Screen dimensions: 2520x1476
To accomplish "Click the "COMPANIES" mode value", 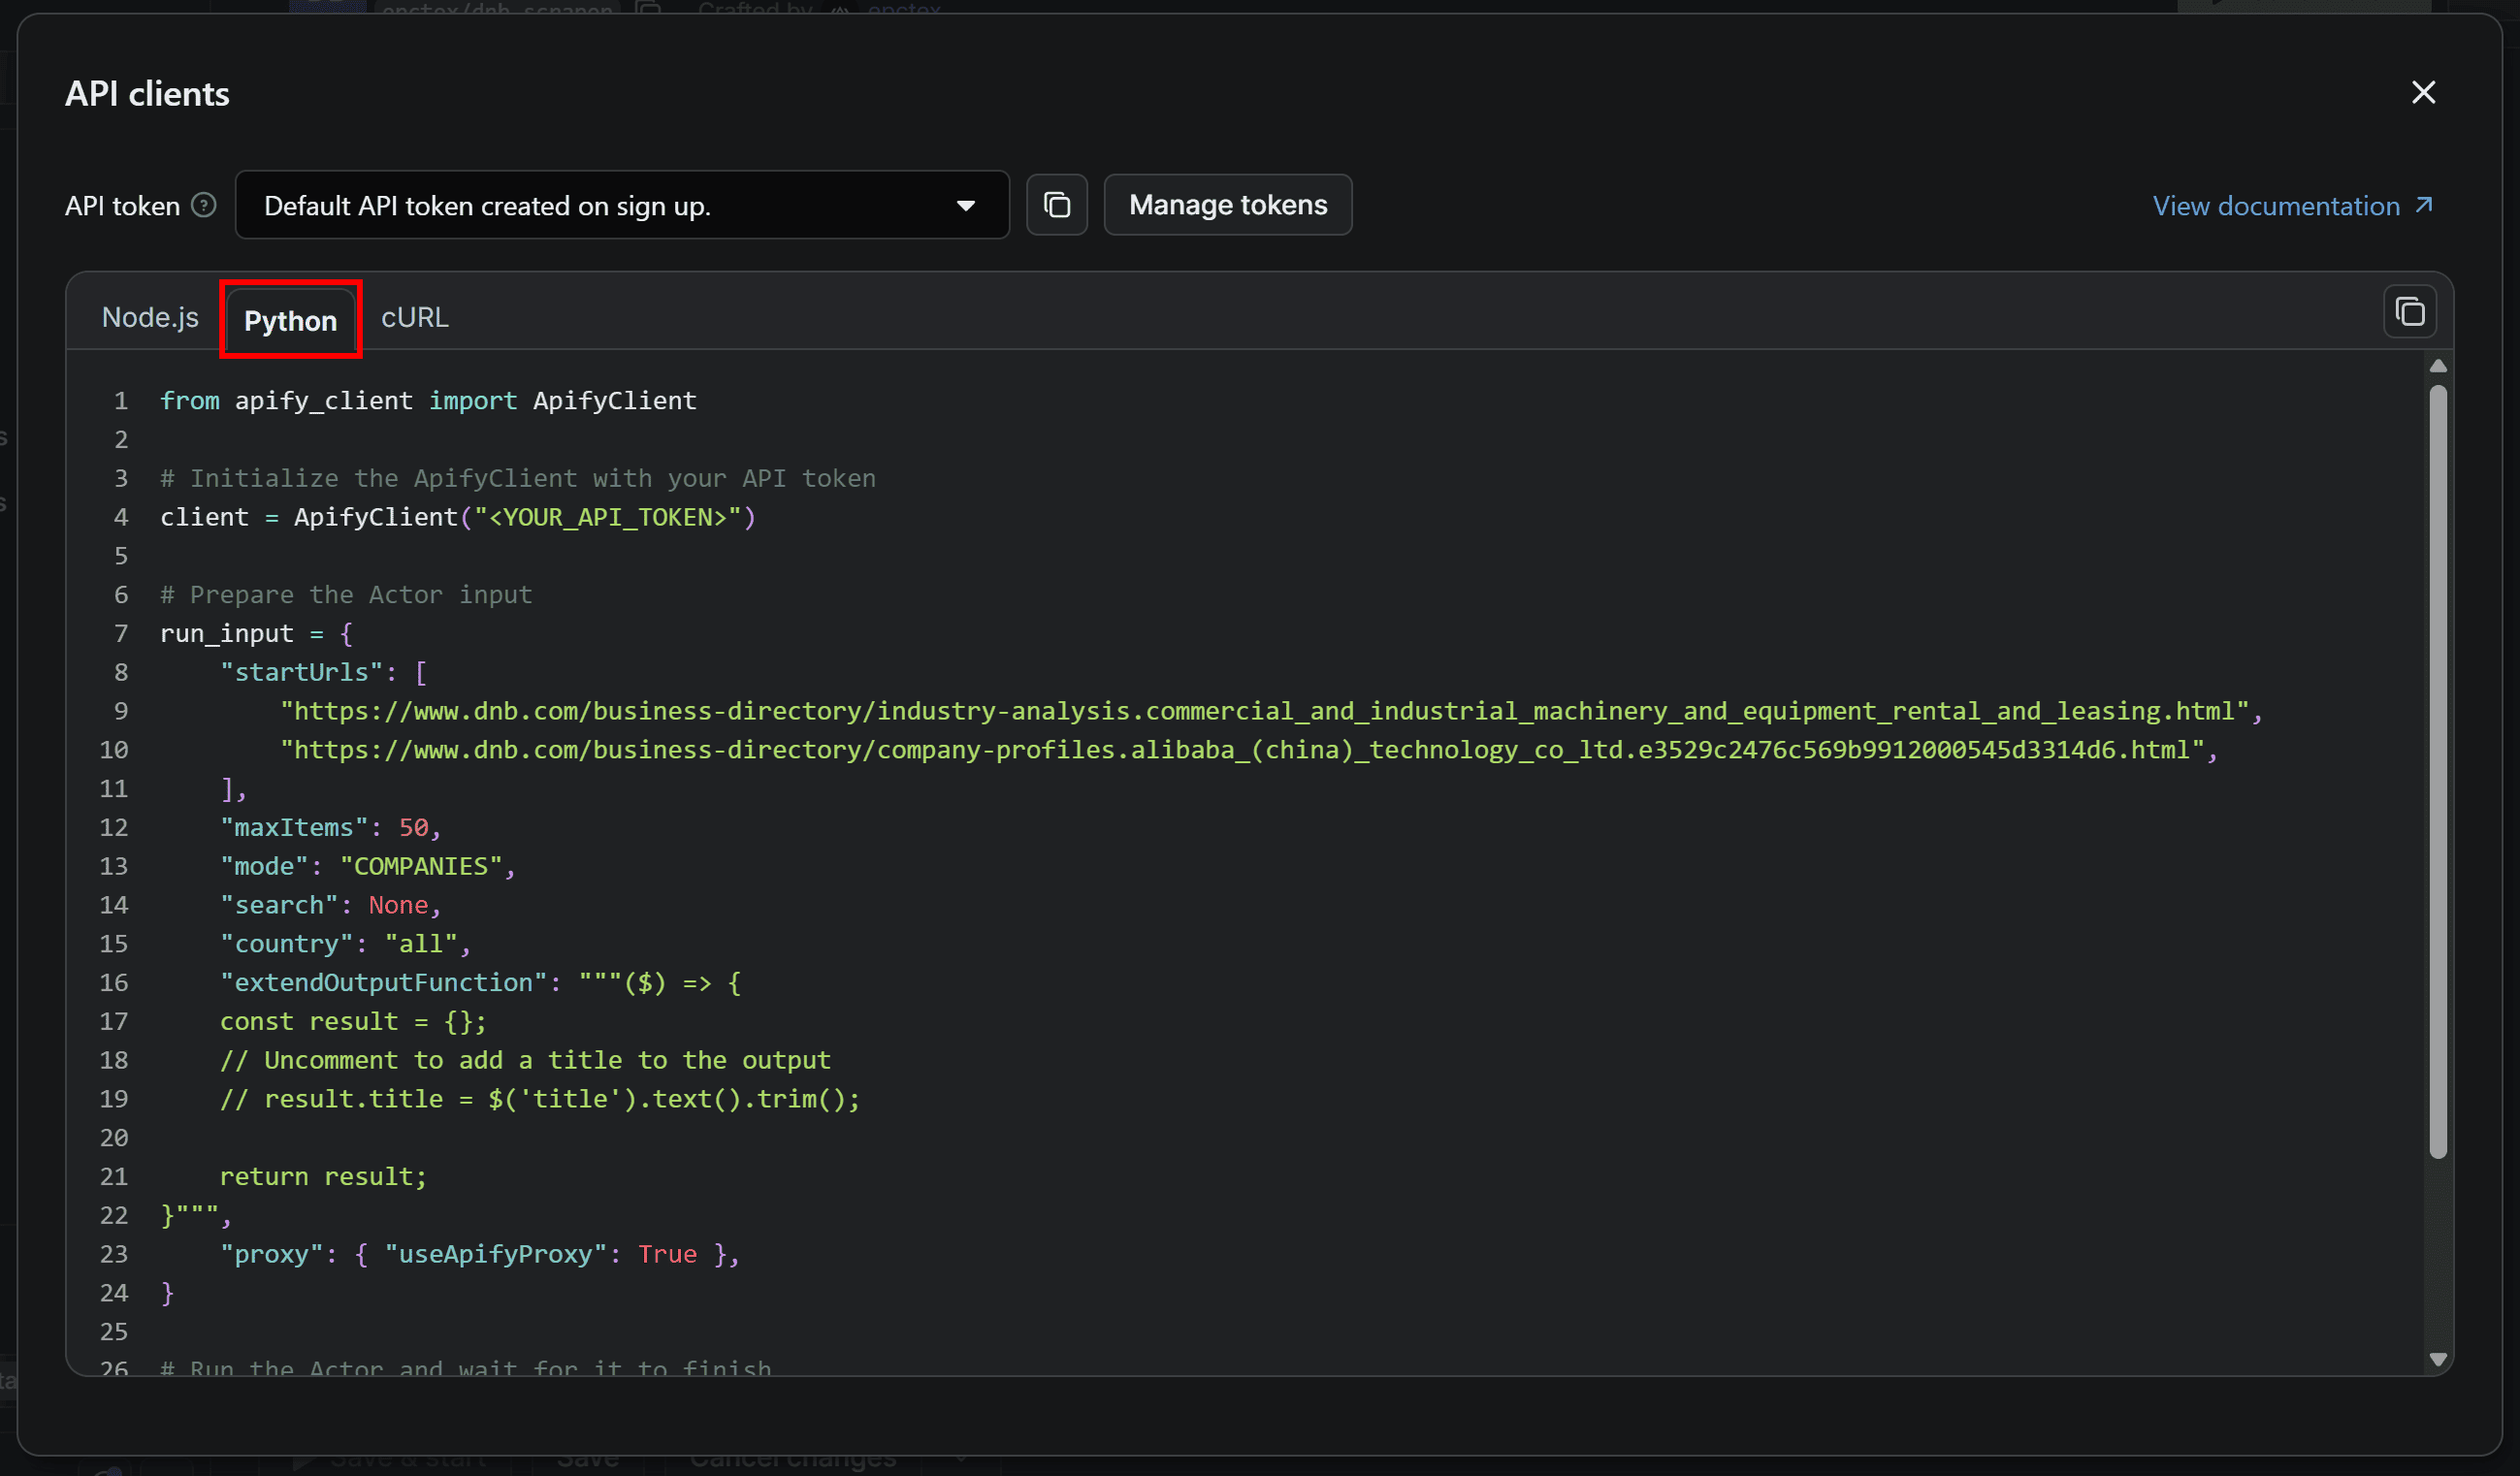I will coord(421,866).
